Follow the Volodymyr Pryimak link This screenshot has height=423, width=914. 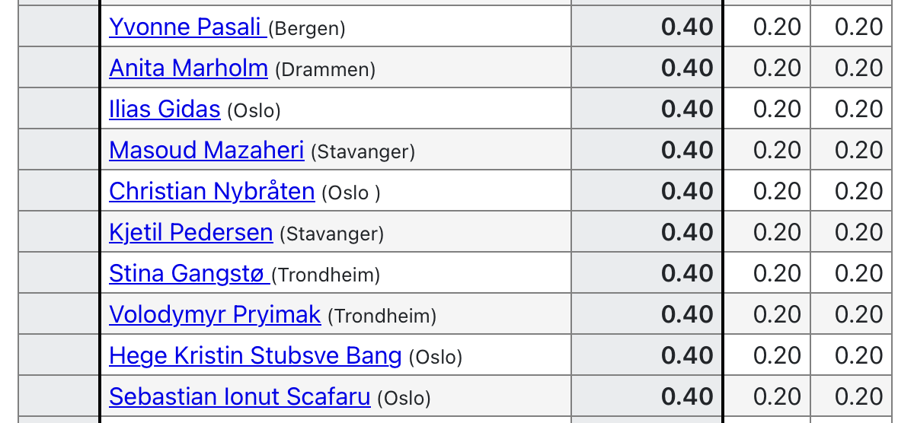tap(215, 315)
